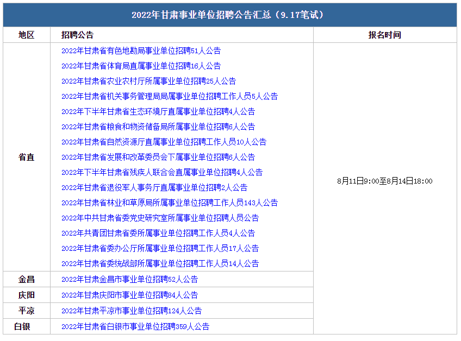Open the 体育局直属事业单位招聘16人 announcement

(141, 66)
